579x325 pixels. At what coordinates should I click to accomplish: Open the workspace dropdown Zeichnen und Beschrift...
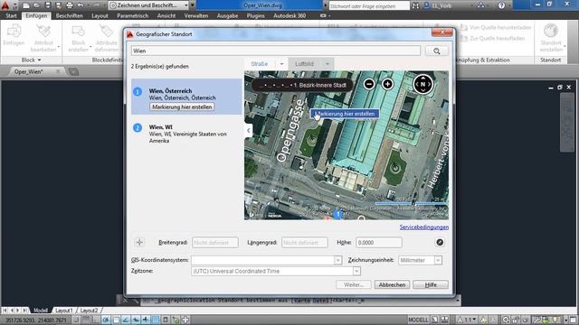148,5
